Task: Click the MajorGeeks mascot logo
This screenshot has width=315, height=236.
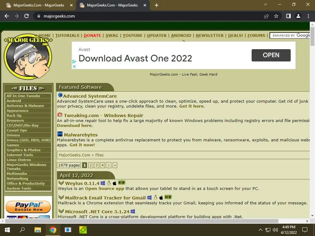Action: [28, 57]
